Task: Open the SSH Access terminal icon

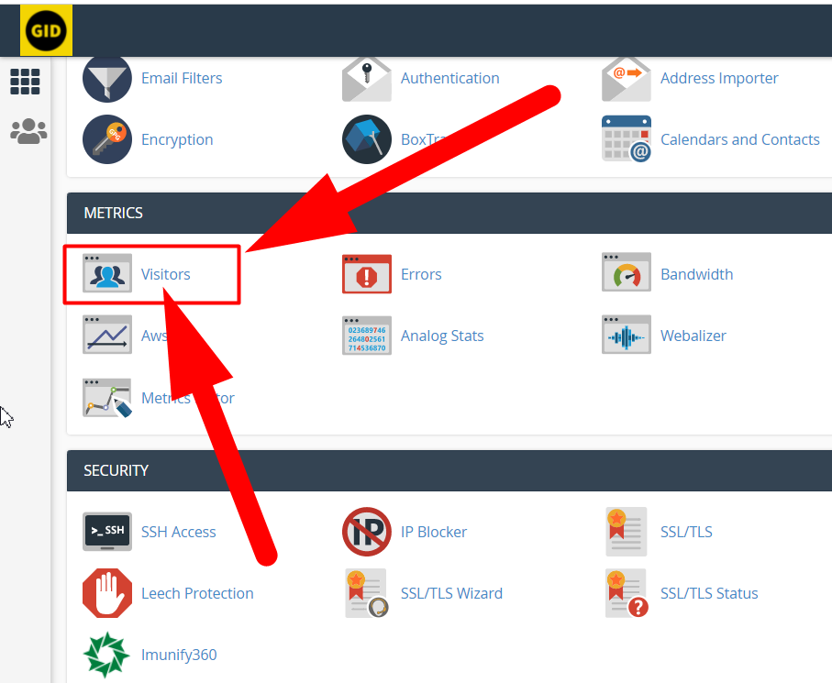Action: [106, 532]
